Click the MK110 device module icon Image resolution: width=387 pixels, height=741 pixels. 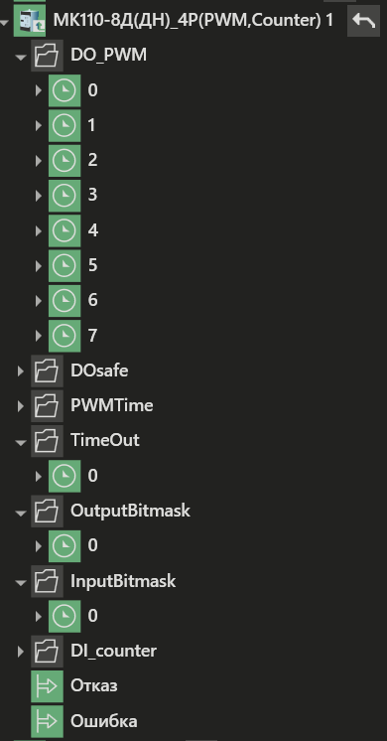pos(30,21)
